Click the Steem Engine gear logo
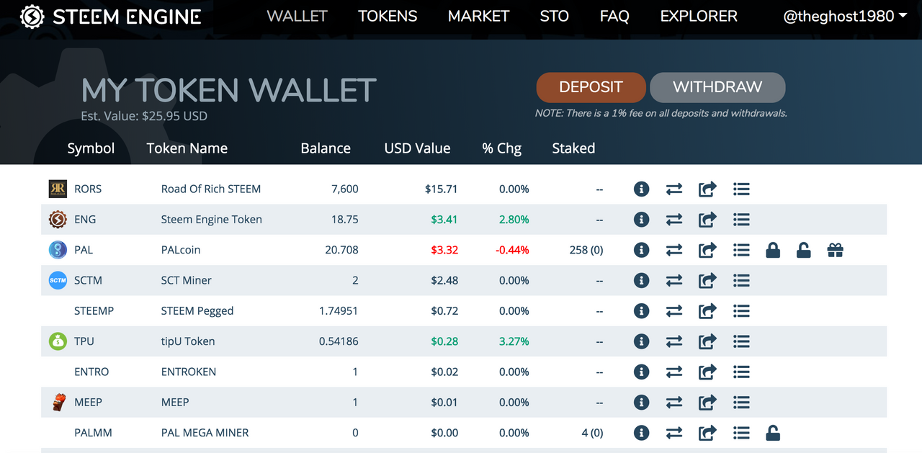This screenshot has width=922, height=453. tap(32, 17)
